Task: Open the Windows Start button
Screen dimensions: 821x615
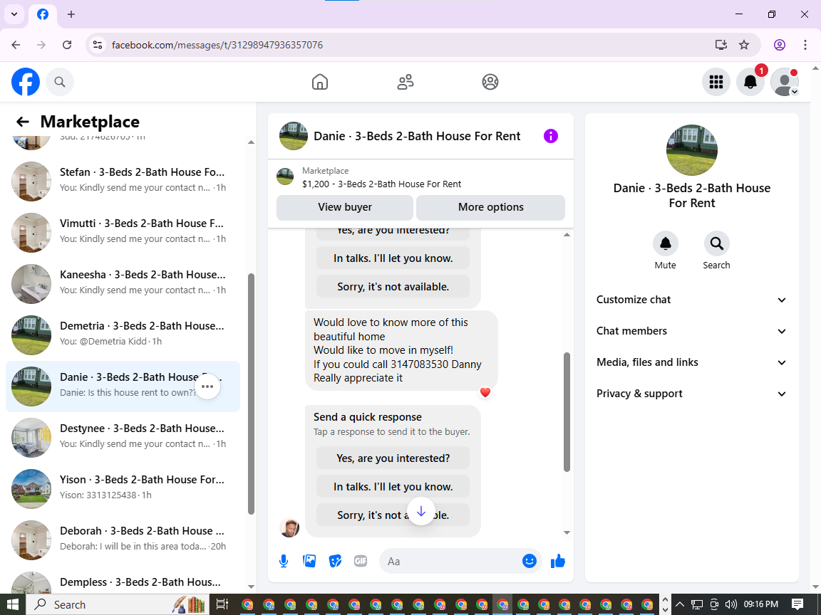Action: pos(13,604)
